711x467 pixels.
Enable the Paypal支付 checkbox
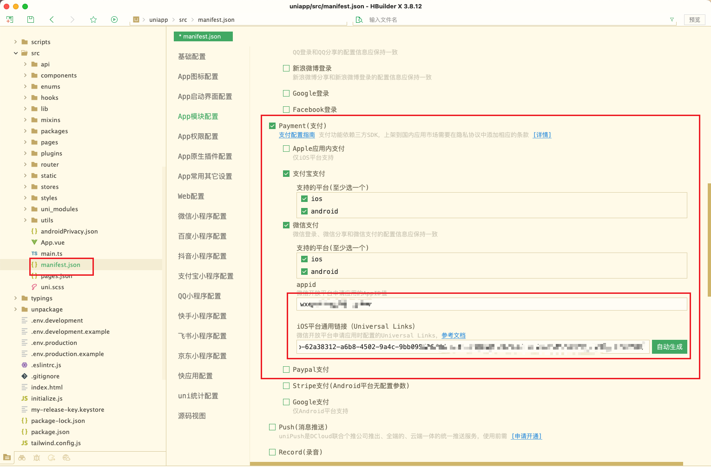click(286, 370)
